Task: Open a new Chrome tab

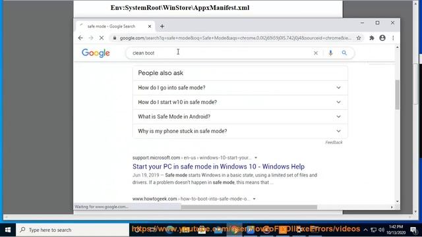Action: (x=162, y=26)
